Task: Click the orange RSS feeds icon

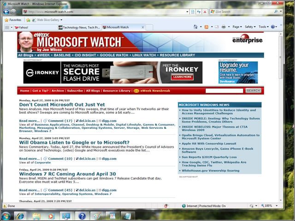Action: click(x=206, y=27)
